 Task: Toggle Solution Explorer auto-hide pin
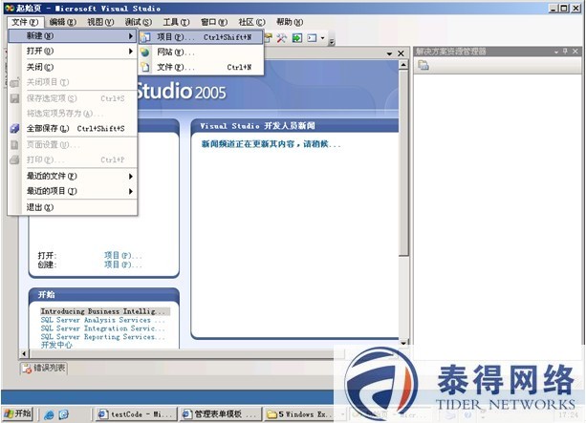565,52
